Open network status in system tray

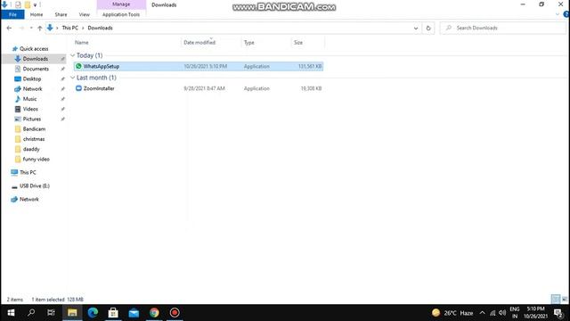click(493, 313)
